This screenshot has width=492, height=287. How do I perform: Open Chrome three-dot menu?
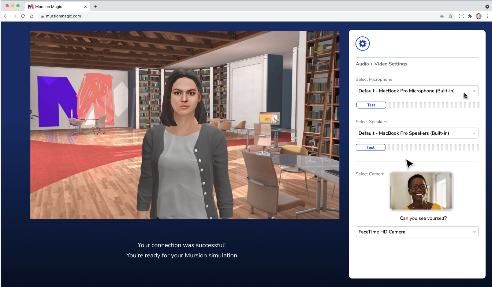click(487, 16)
